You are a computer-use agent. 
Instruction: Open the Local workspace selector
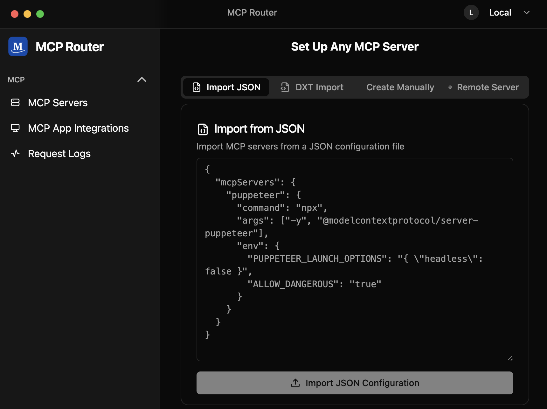click(500, 13)
